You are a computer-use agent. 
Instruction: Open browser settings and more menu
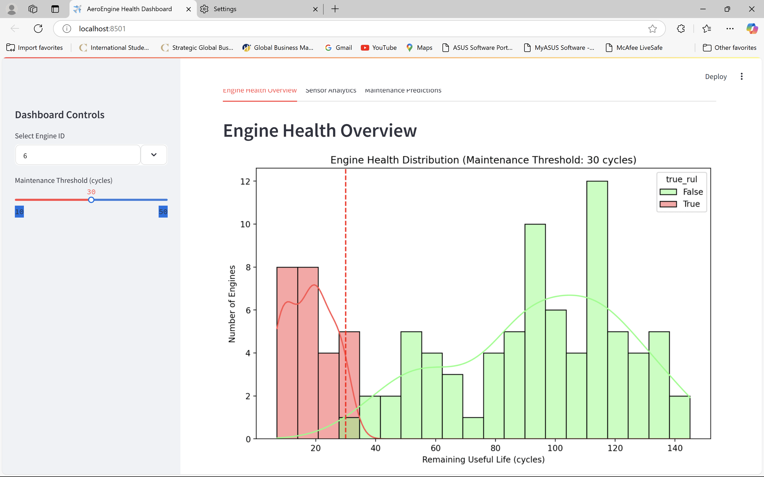[x=730, y=29]
